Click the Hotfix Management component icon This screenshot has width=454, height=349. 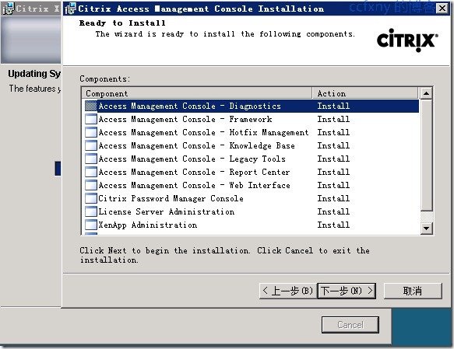(91, 132)
